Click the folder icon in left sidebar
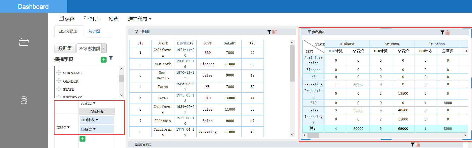The width and height of the screenshot is (472, 148). point(24,42)
